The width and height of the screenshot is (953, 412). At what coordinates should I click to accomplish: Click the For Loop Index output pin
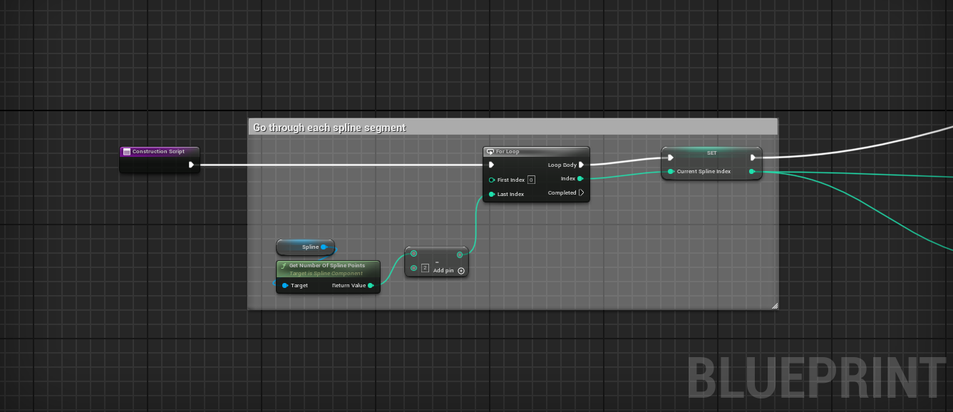580,178
